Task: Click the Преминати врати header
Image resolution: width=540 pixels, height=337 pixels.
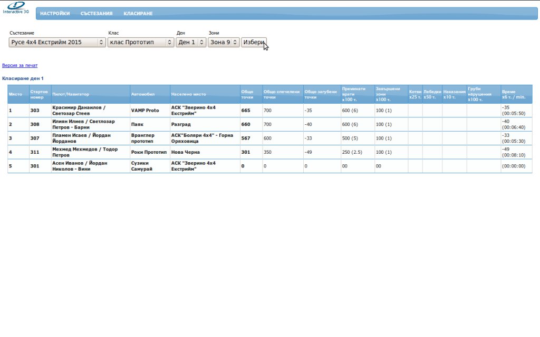Action: click(x=358, y=94)
